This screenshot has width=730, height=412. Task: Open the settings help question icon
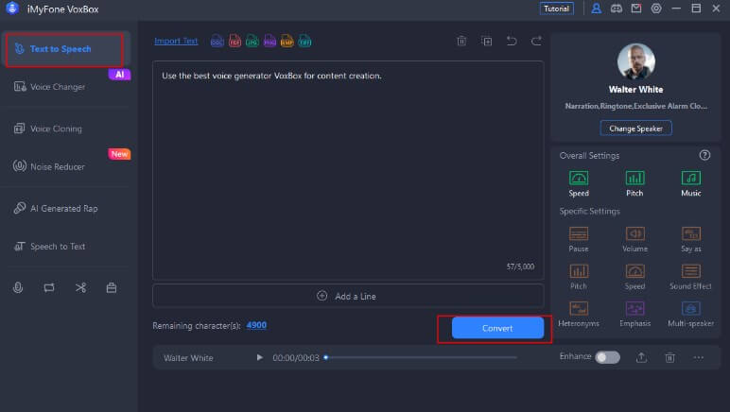[x=704, y=155]
